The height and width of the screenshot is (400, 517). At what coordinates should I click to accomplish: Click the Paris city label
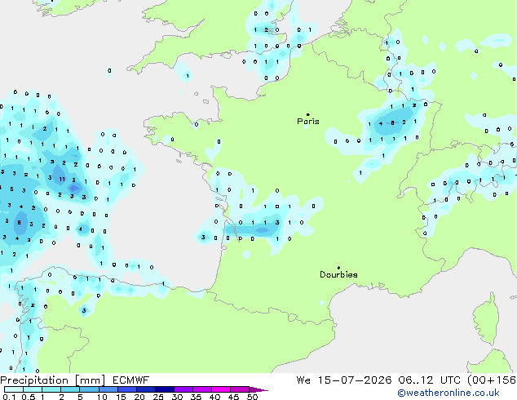308,122
